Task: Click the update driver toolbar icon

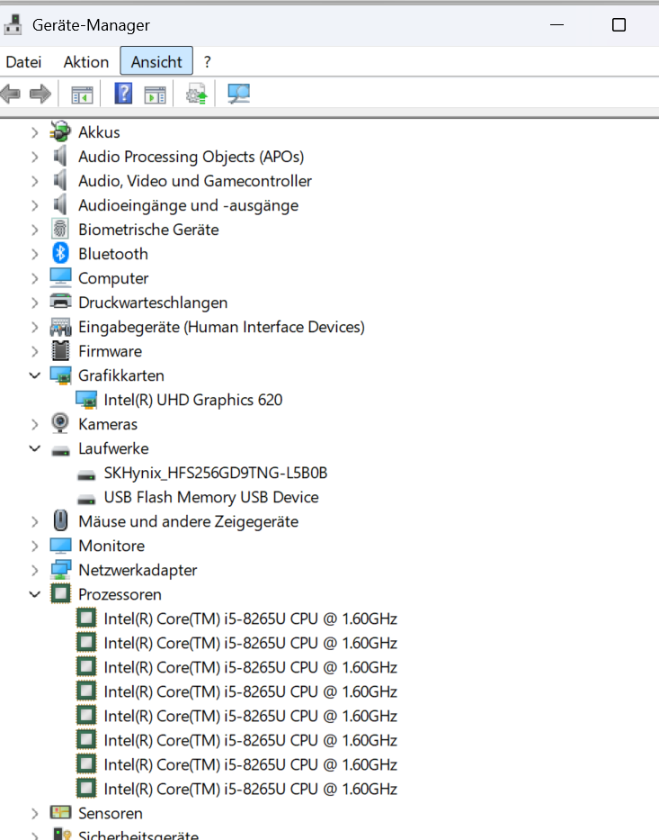Action: (196, 95)
